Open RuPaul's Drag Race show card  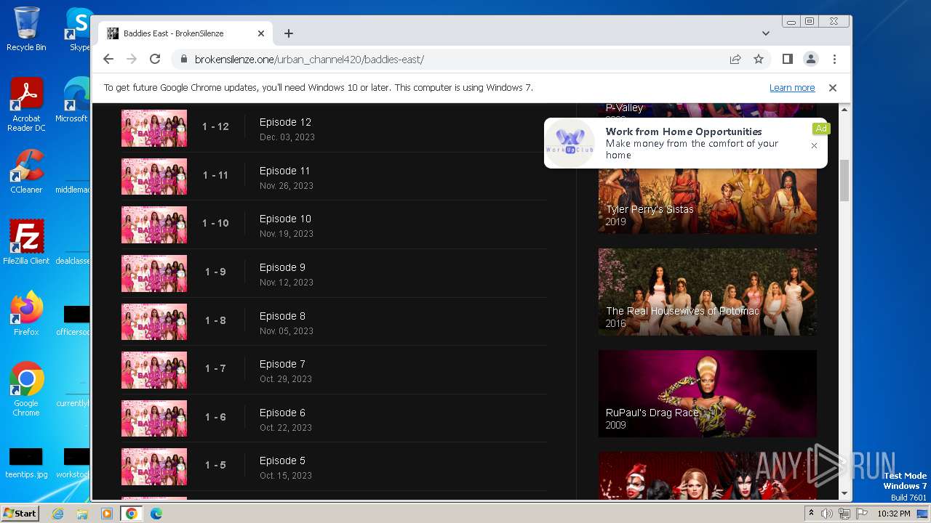(x=708, y=394)
